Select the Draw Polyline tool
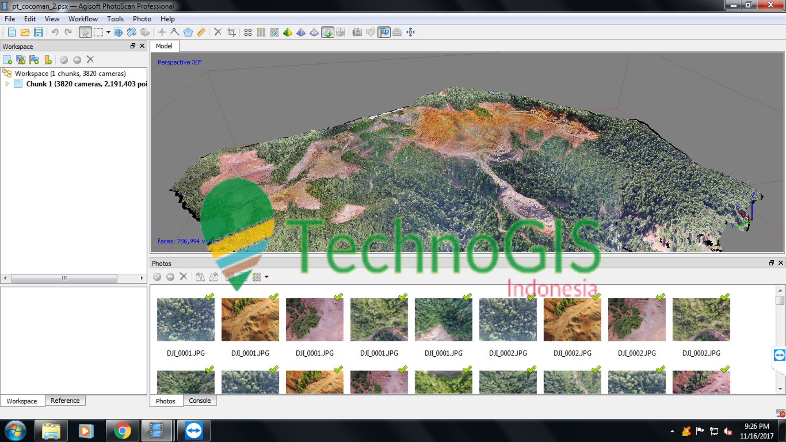Screen dimensions: 786x442 (x=175, y=32)
